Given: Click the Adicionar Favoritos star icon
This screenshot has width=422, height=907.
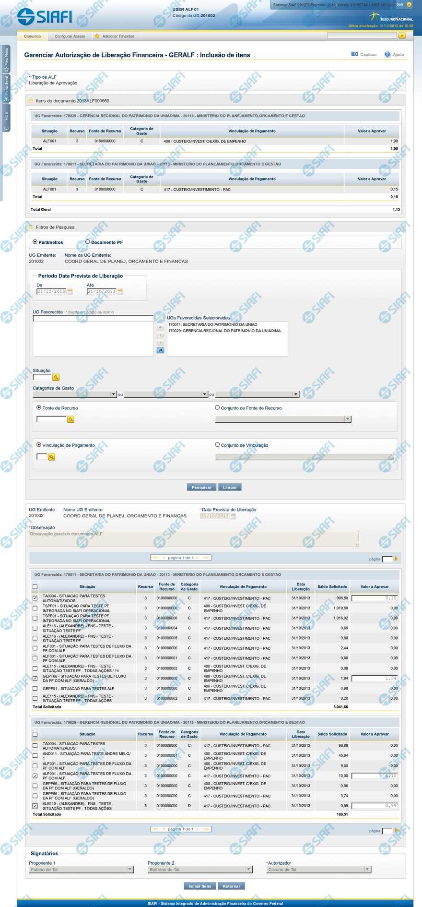Looking at the screenshot, I should coord(97,36).
